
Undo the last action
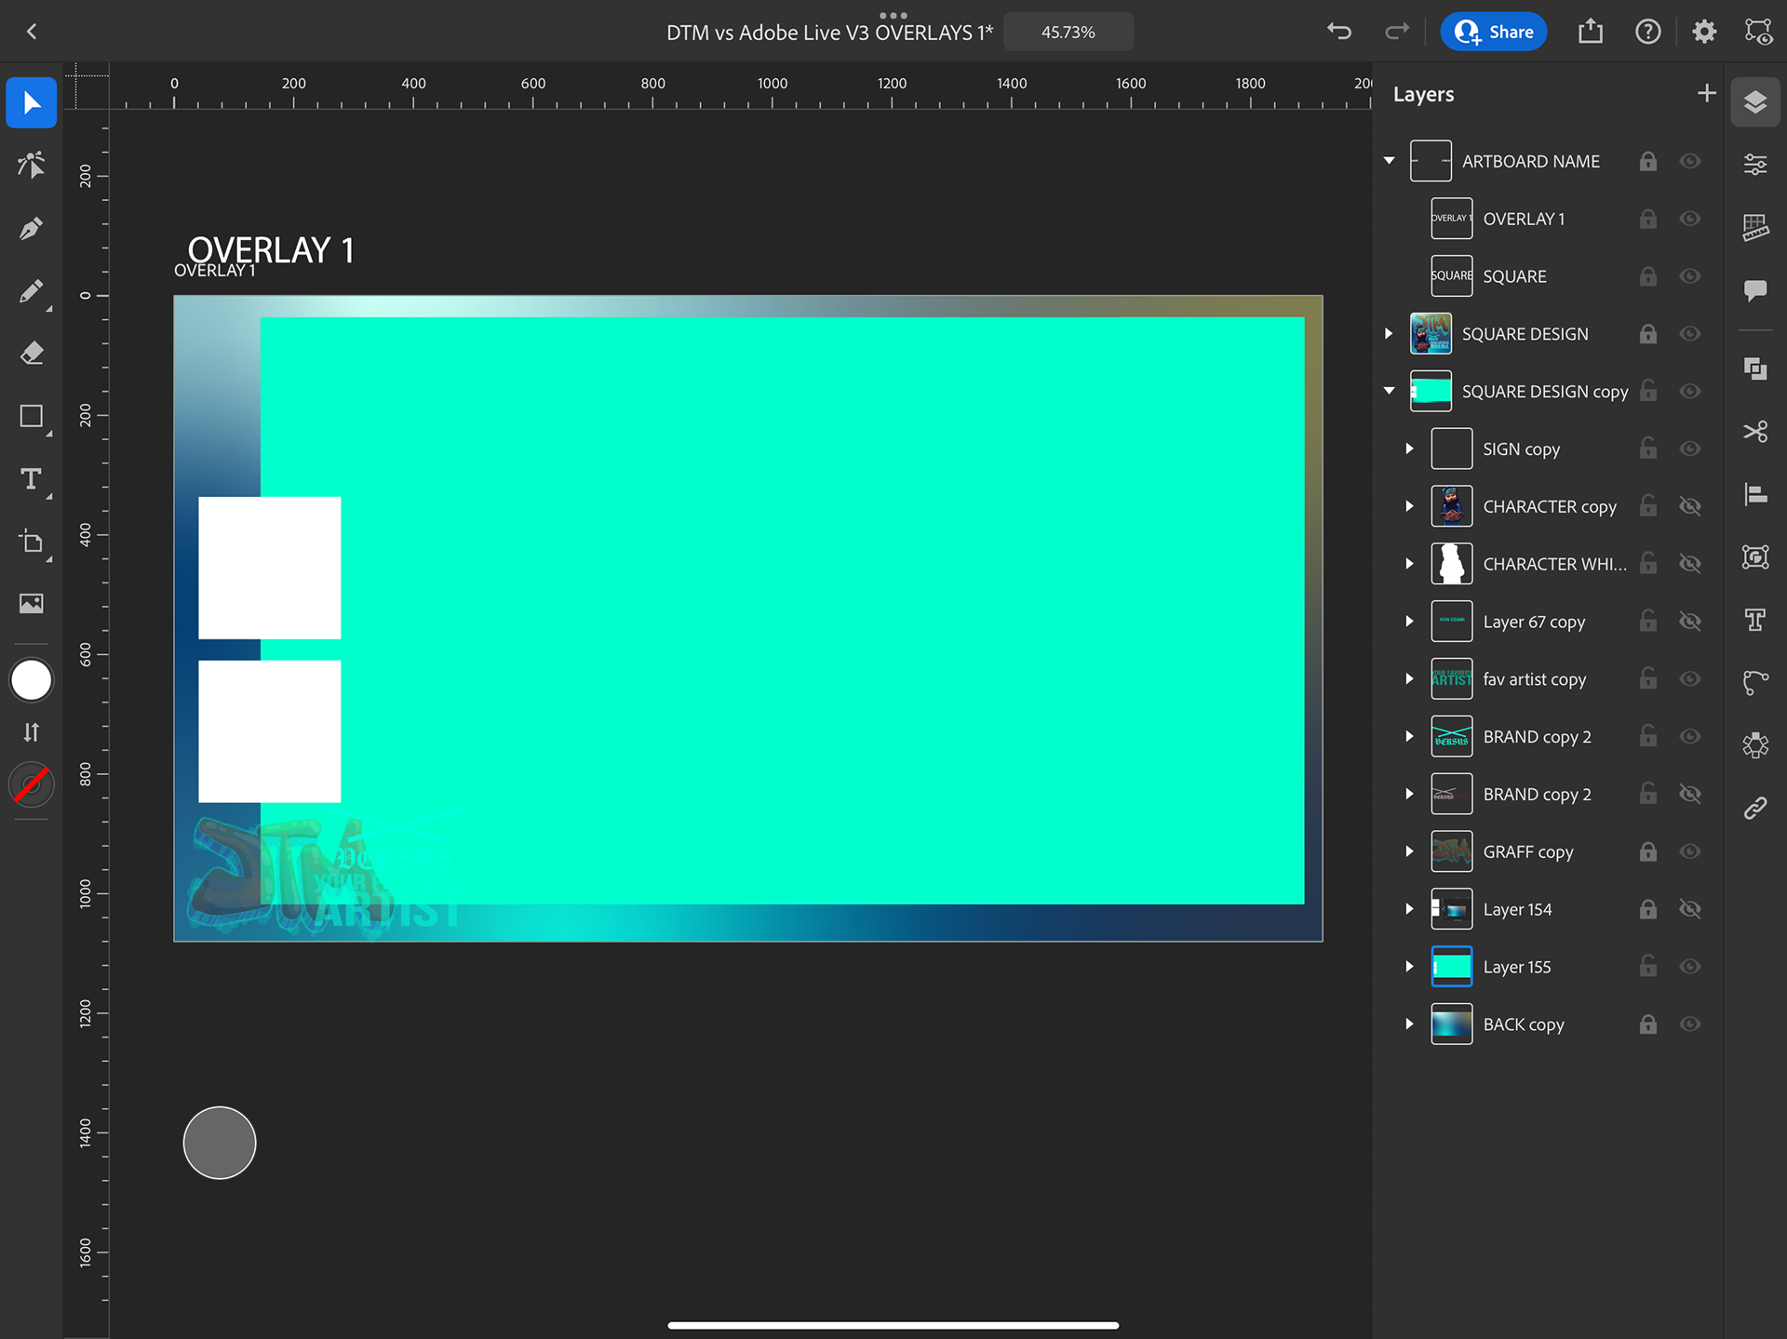coord(1339,32)
